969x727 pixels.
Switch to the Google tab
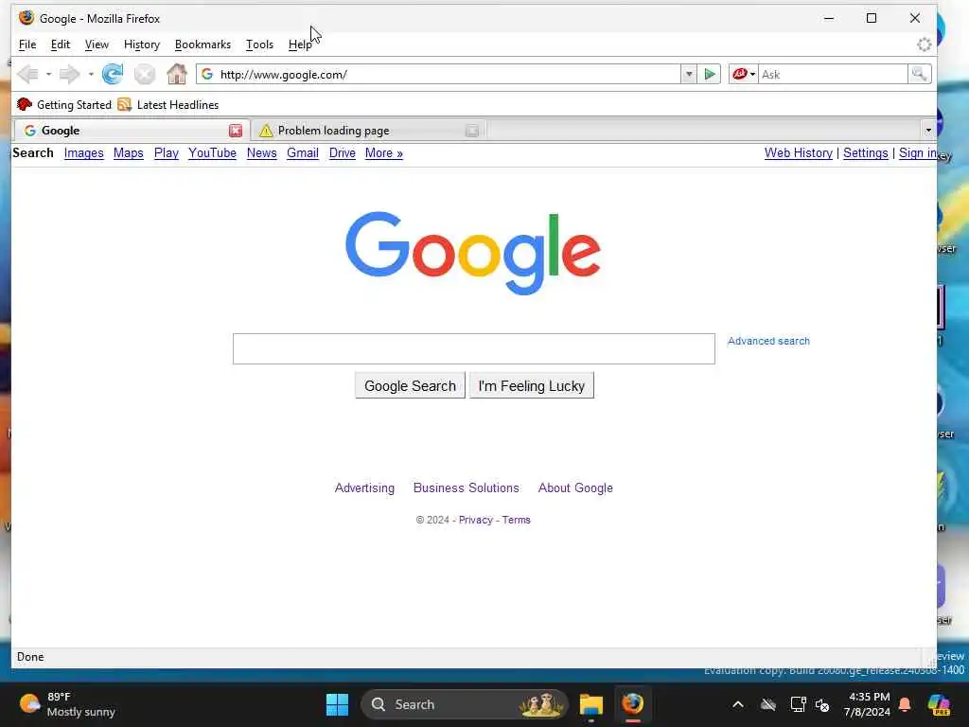pyautogui.click(x=132, y=131)
